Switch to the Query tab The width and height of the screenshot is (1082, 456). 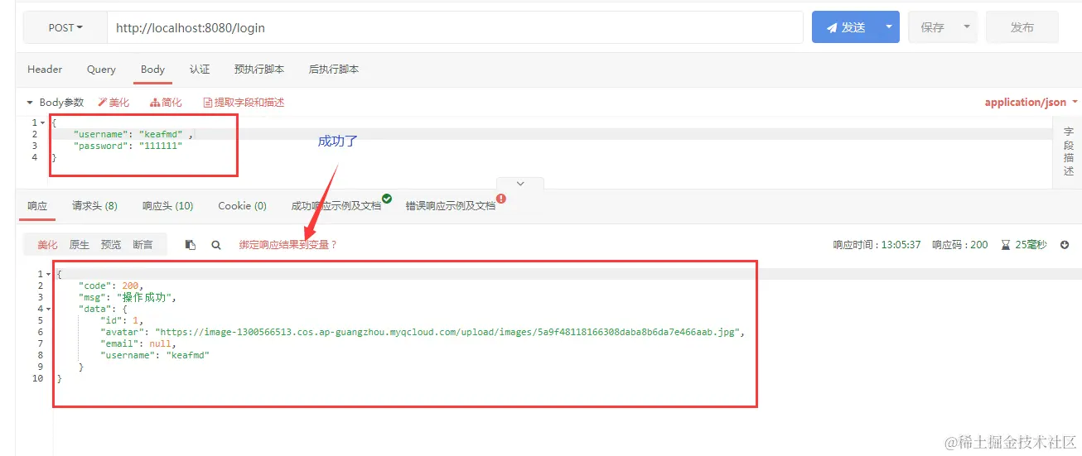102,70
